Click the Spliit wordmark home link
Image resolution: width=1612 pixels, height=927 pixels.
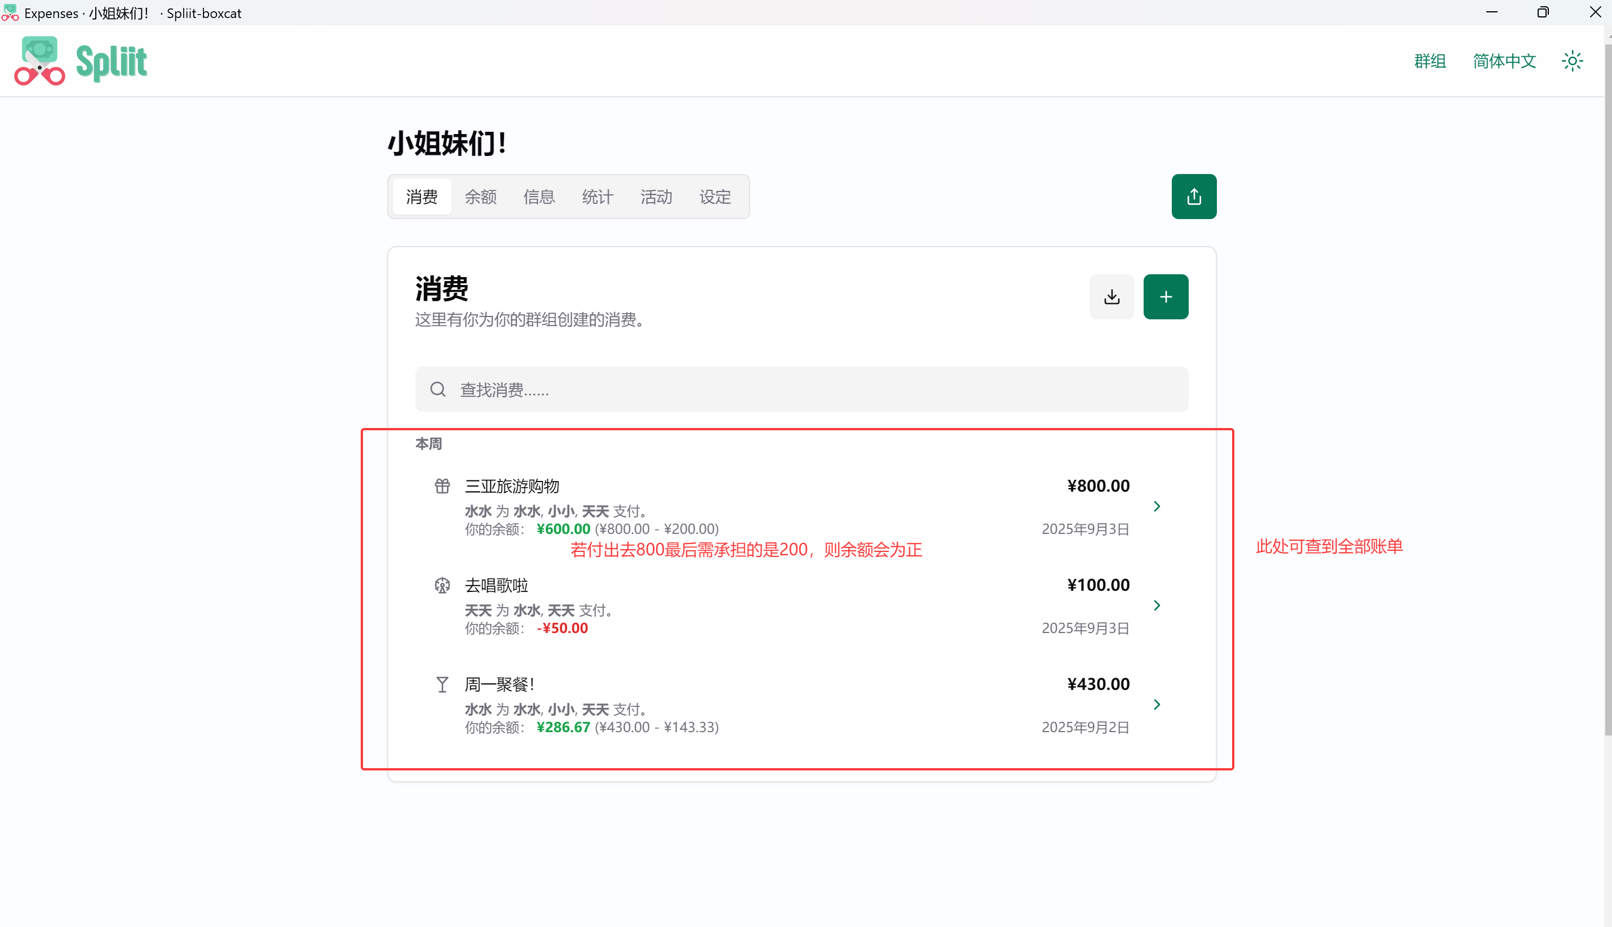tap(112, 63)
